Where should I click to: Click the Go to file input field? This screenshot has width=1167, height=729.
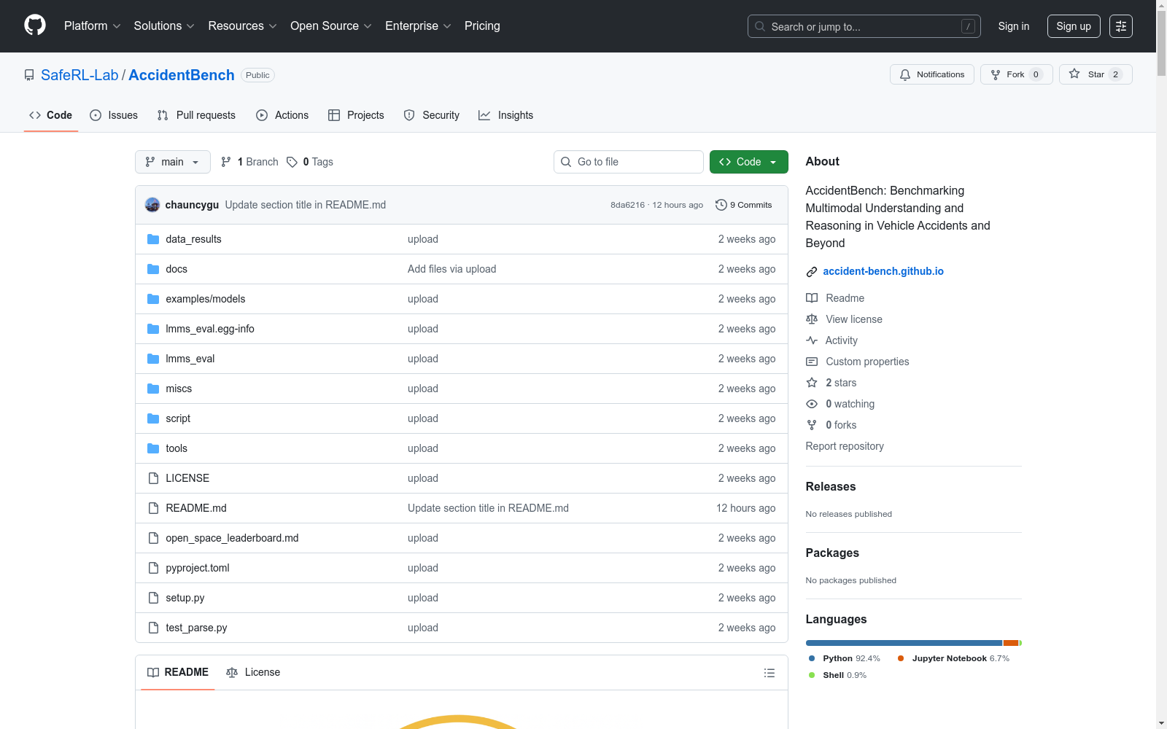pyautogui.click(x=629, y=162)
